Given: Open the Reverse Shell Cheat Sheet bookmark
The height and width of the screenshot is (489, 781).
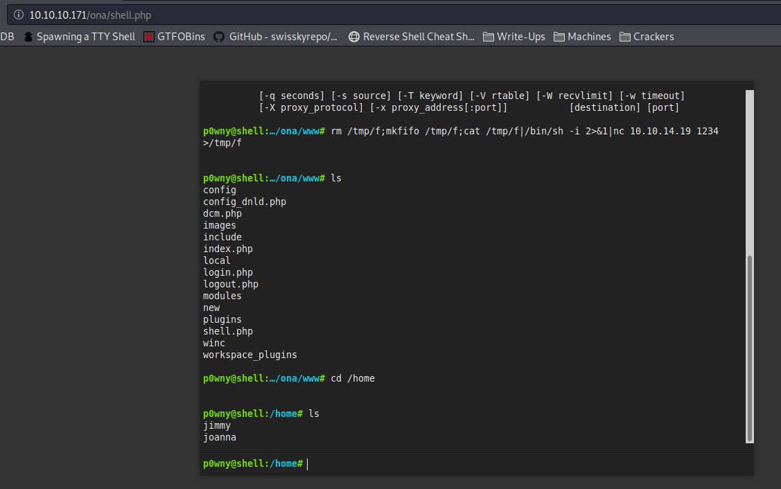Looking at the screenshot, I should (412, 37).
